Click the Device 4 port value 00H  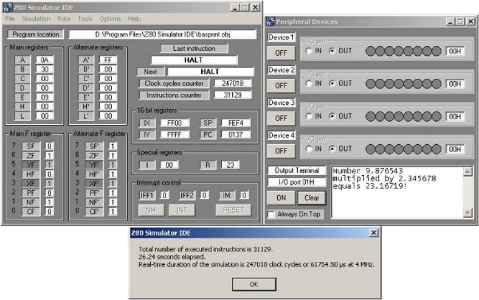[x=455, y=149]
